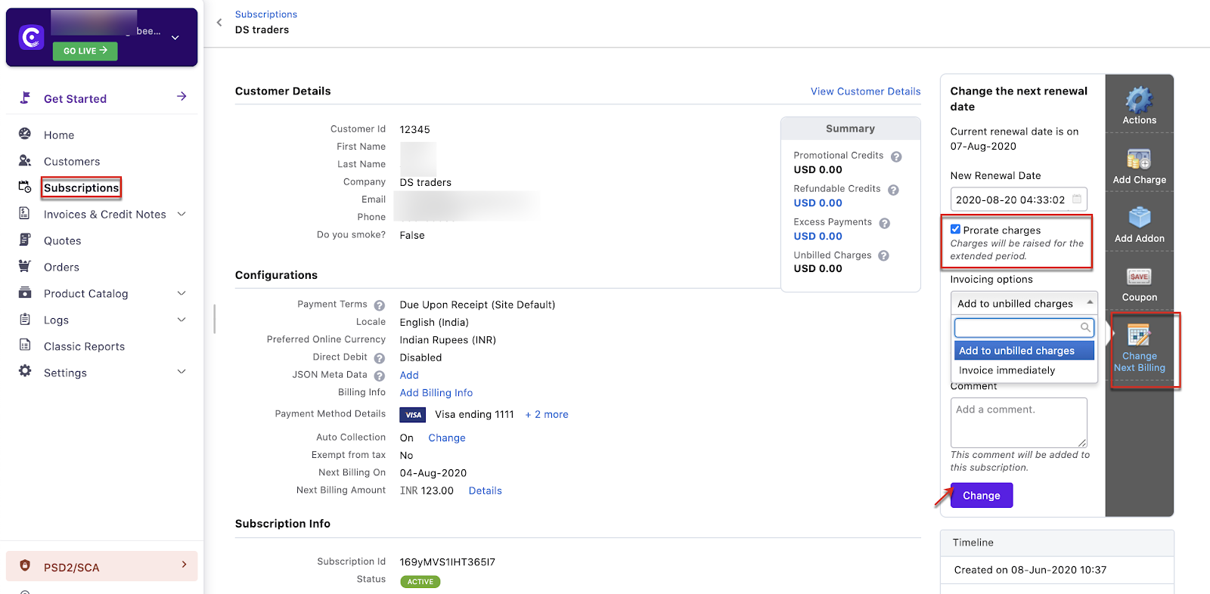
Task: Open View Customer Details link
Action: 865,91
